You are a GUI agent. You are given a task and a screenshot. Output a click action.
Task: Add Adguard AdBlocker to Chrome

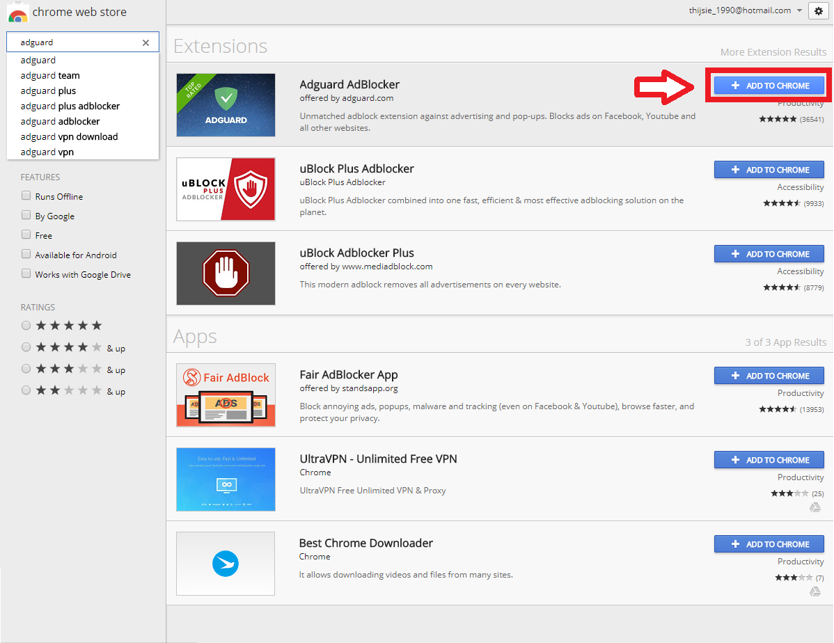[769, 86]
